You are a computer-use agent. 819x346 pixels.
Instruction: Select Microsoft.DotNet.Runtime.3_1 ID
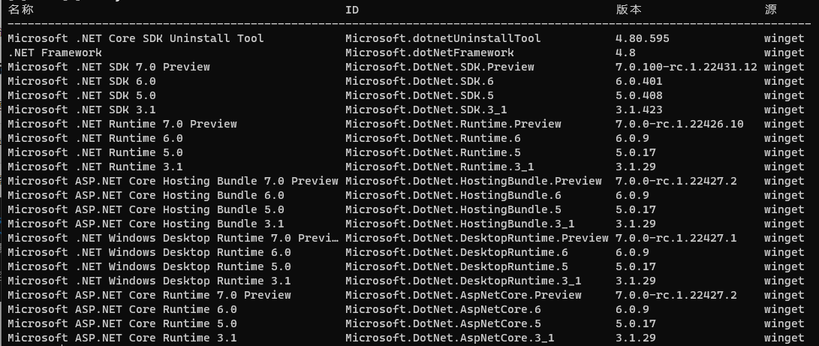click(x=440, y=167)
